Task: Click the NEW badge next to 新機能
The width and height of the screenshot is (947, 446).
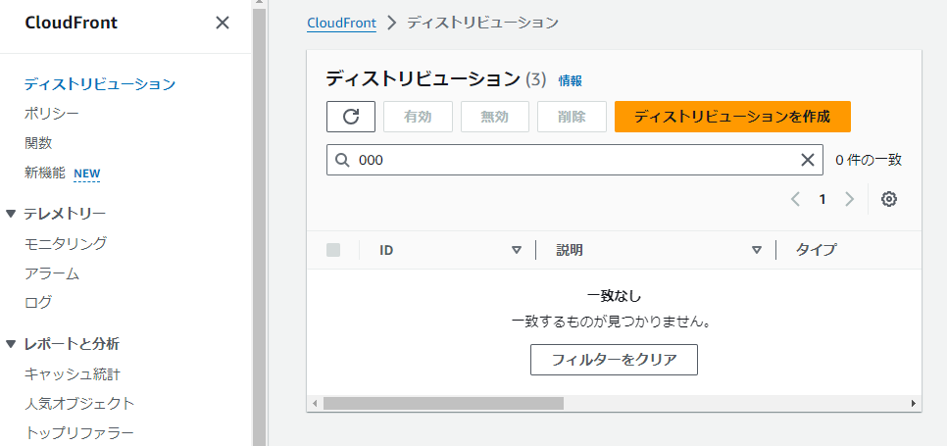Action: 87,173
